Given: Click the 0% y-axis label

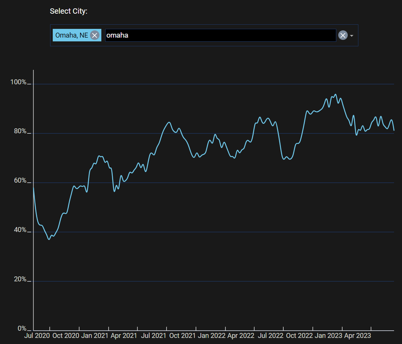Looking at the screenshot, I should tap(22, 329).
